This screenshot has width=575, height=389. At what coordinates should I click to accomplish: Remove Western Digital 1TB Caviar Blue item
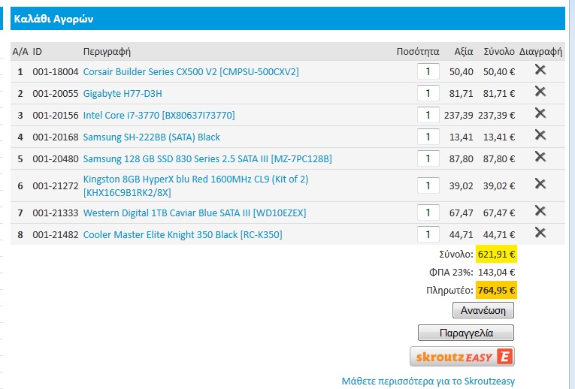pos(540,210)
